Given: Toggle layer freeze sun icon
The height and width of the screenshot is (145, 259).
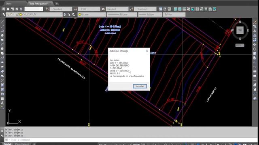Looking at the screenshot, I should pyautogui.click(x=11, y=14).
